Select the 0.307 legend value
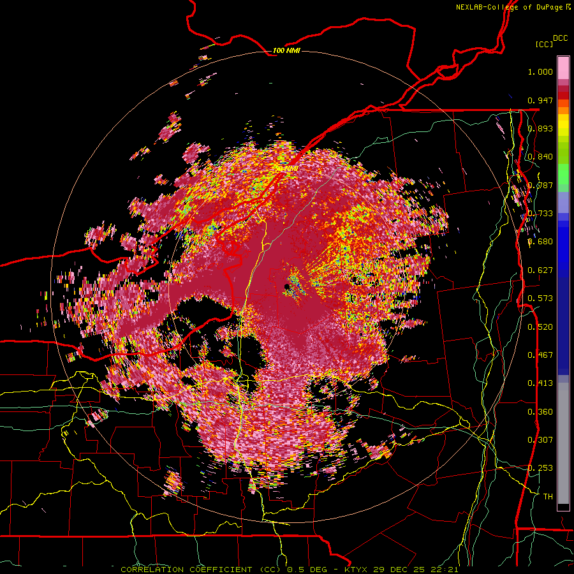This screenshot has height=574, width=574. point(540,439)
